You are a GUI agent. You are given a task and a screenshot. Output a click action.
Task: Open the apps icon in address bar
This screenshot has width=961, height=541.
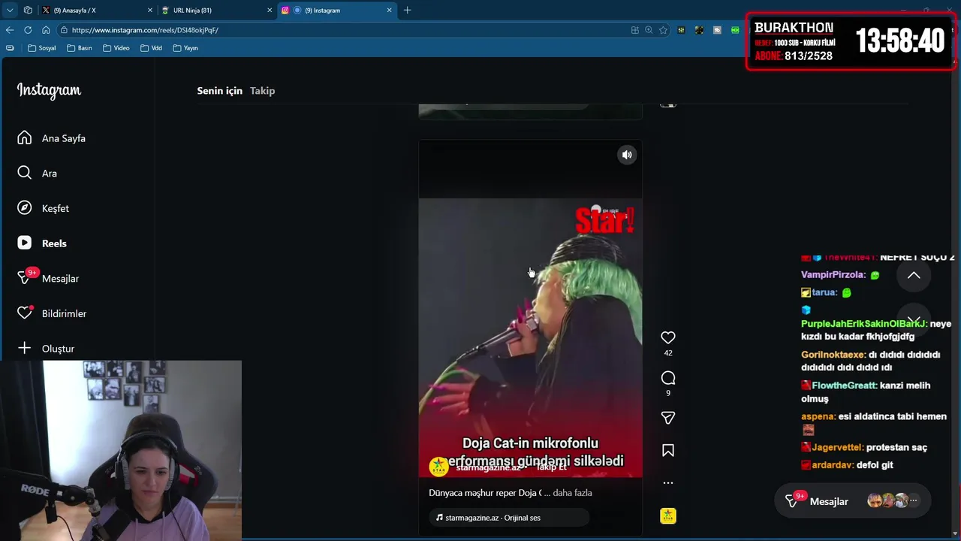pyautogui.click(x=635, y=30)
